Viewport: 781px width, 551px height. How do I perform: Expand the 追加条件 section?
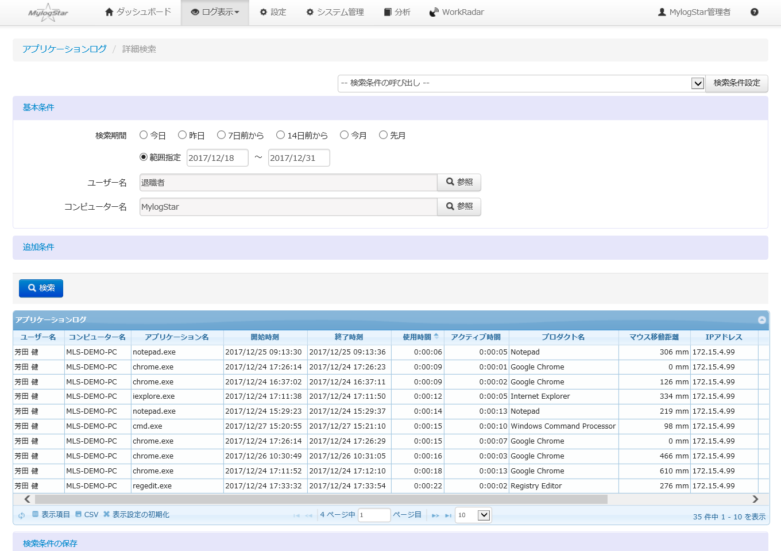[x=38, y=247]
